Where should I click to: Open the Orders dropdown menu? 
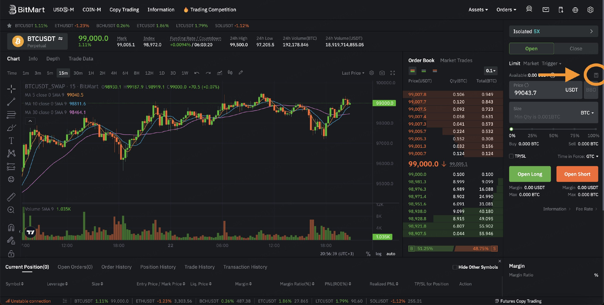coord(506,10)
